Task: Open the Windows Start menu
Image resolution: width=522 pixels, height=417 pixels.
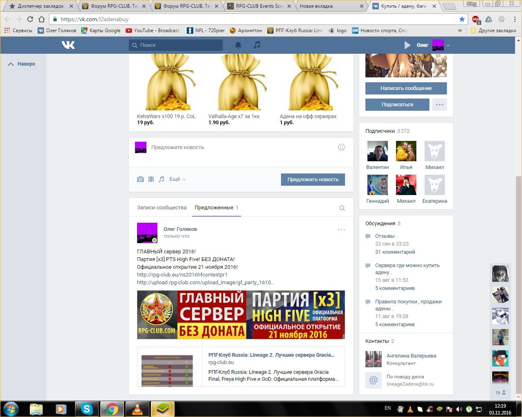Action: click(11, 408)
